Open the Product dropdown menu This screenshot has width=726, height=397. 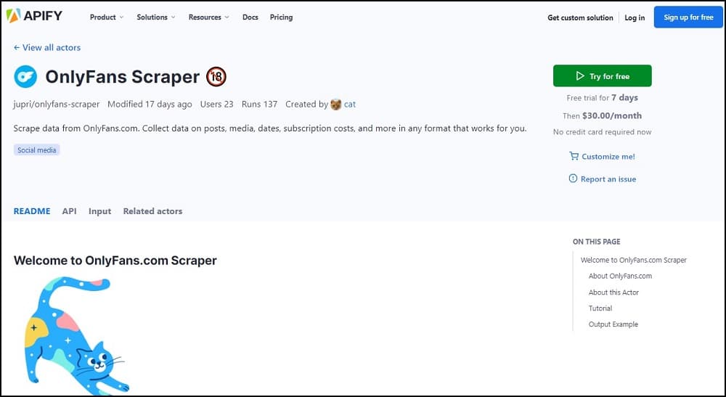(107, 17)
